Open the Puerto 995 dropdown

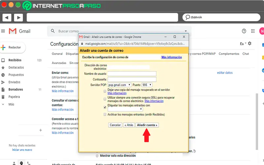pyautogui.click(x=147, y=85)
